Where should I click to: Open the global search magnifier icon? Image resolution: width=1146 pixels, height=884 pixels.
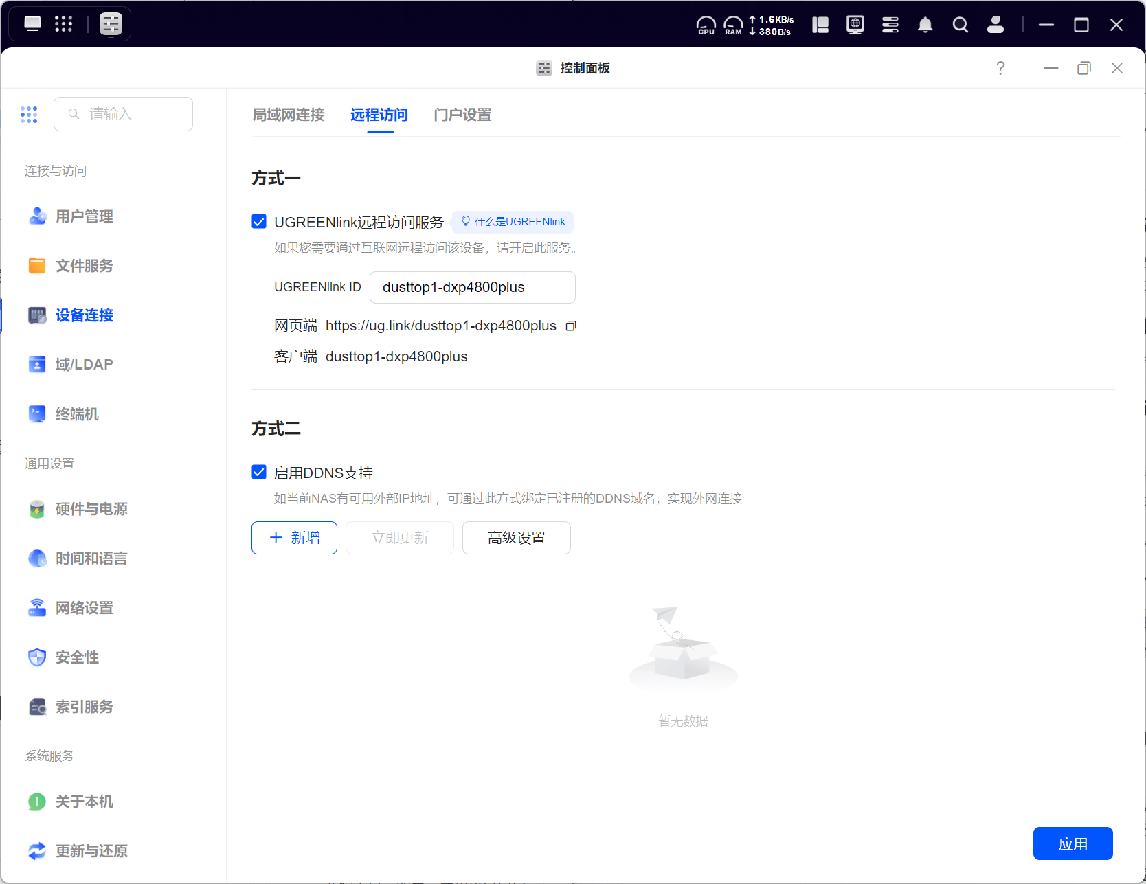tap(960, 25)
